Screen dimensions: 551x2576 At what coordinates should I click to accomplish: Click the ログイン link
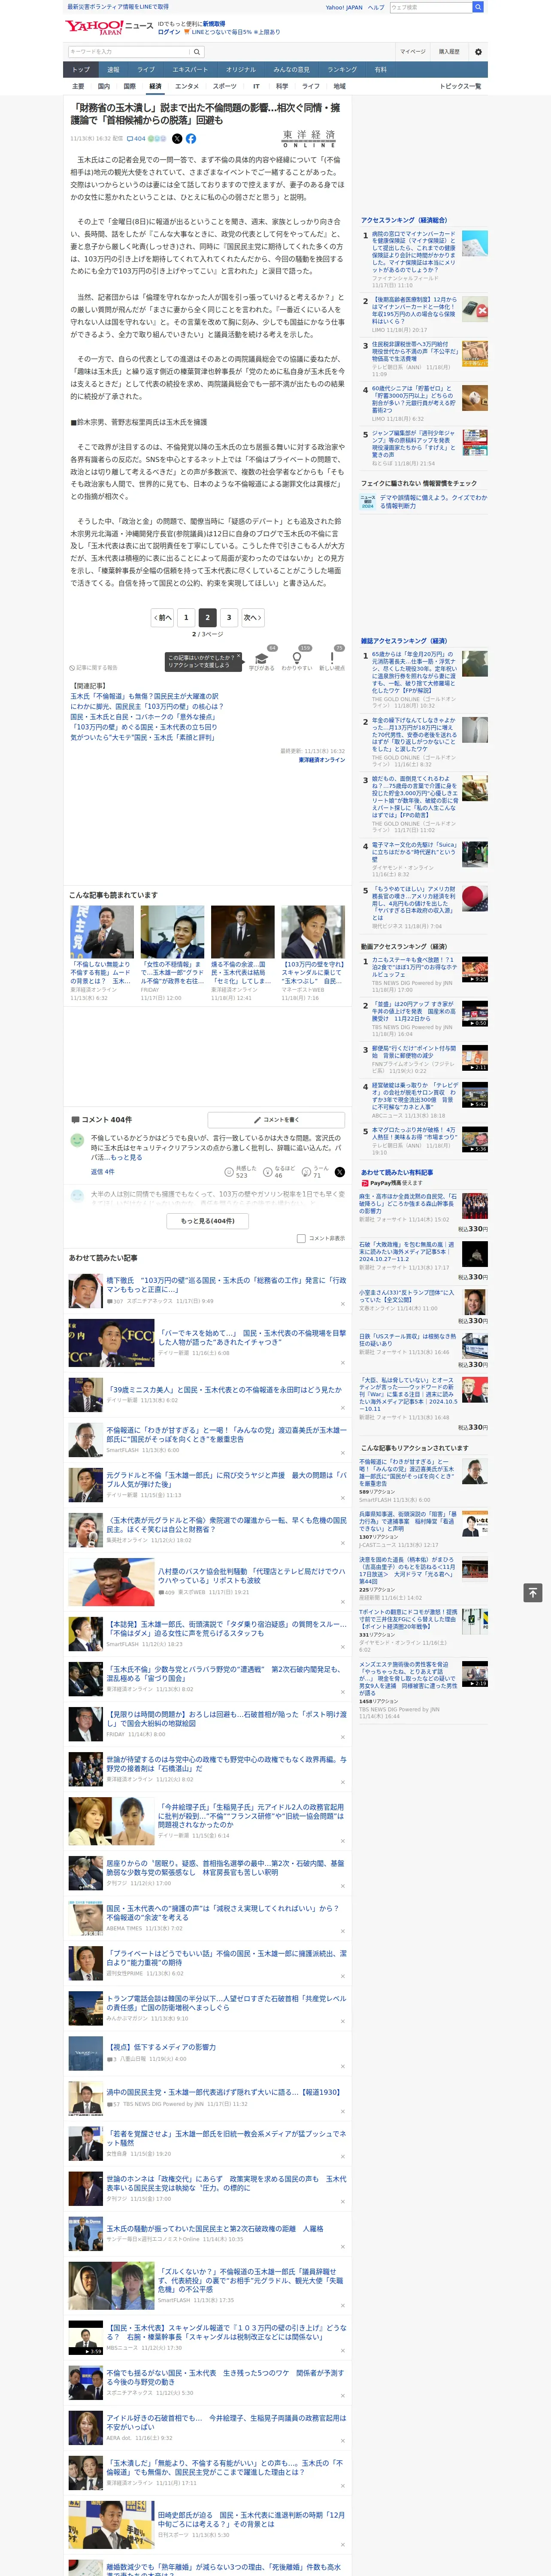click(x=169, y=32)
